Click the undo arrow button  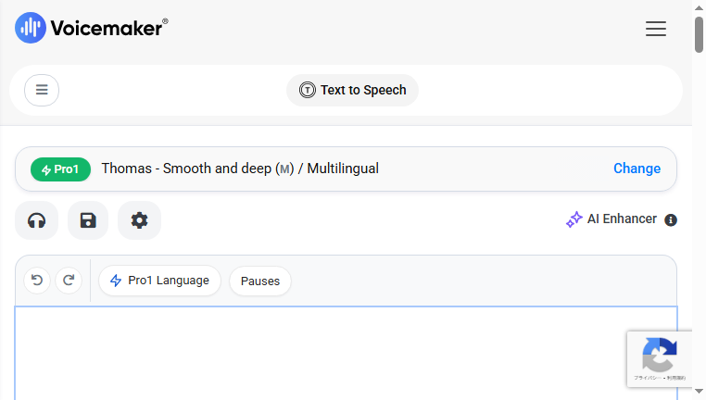37,281
